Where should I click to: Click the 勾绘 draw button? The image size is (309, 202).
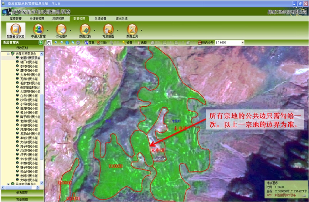pyautogui.click(x=102, y=43)
